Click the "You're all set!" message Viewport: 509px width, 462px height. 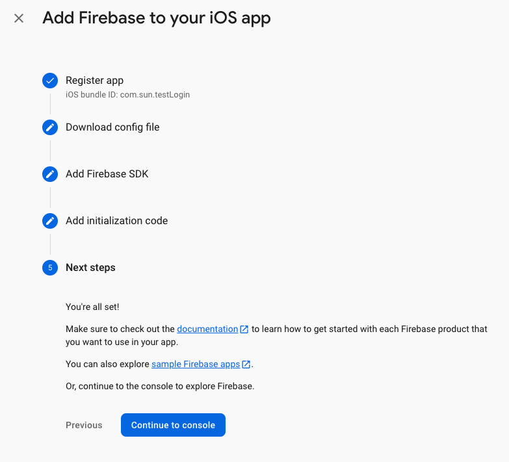coord(92,306)
